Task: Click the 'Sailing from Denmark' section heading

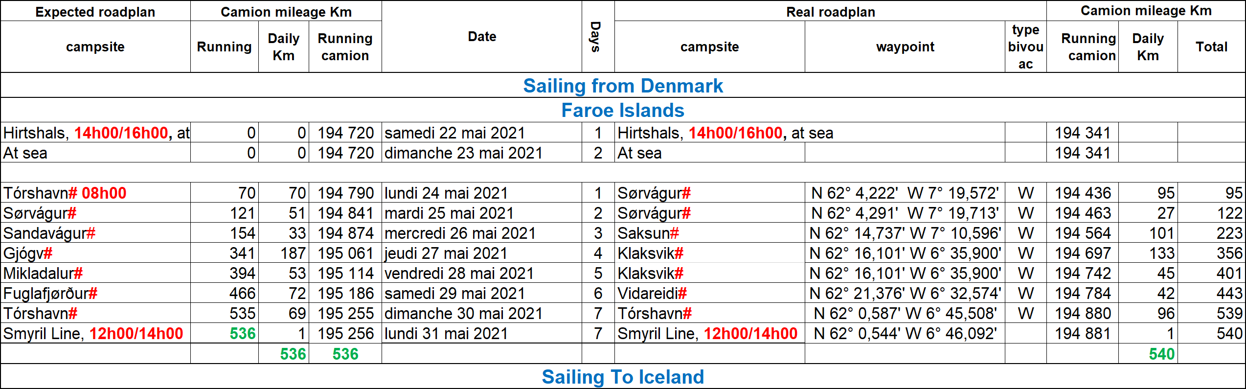Action: tap(623, 86)
